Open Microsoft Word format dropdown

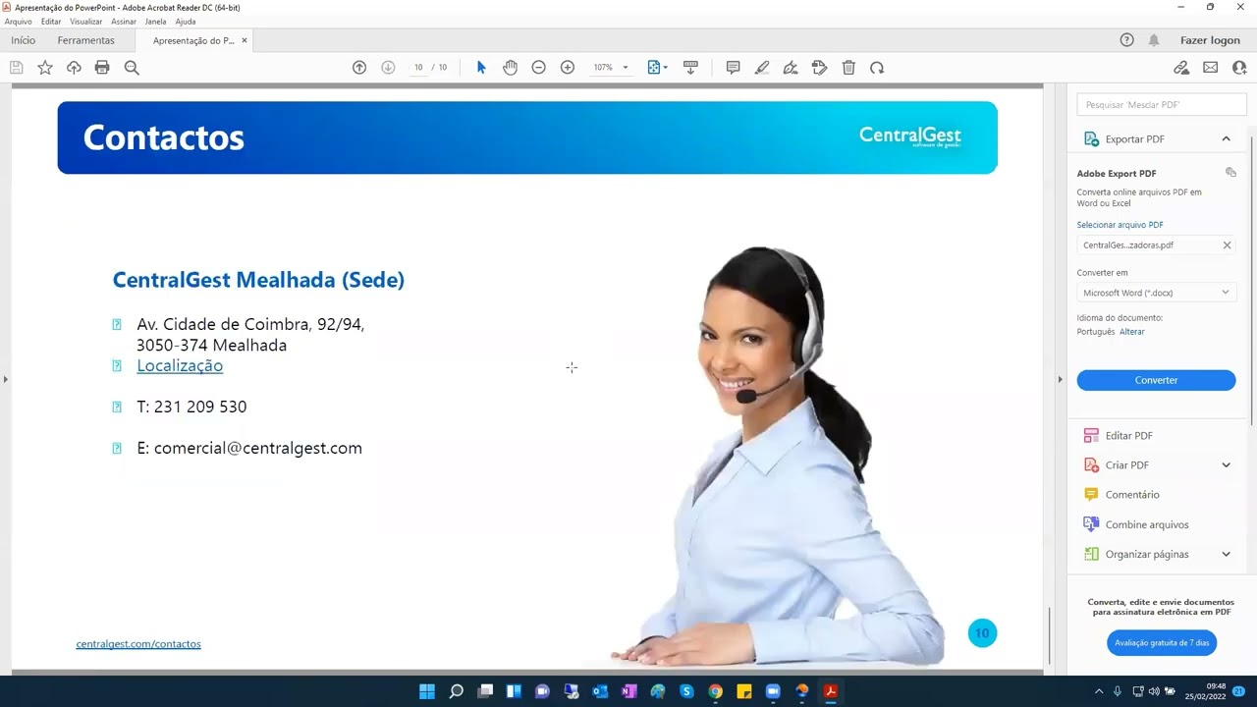(1156, 293)
